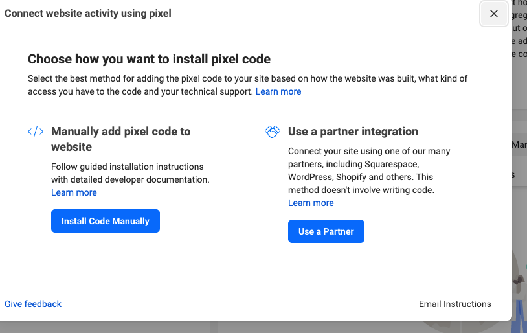
Task: Select the Email Instructions option
Action: pyautogui.click(x=454, y=304)
